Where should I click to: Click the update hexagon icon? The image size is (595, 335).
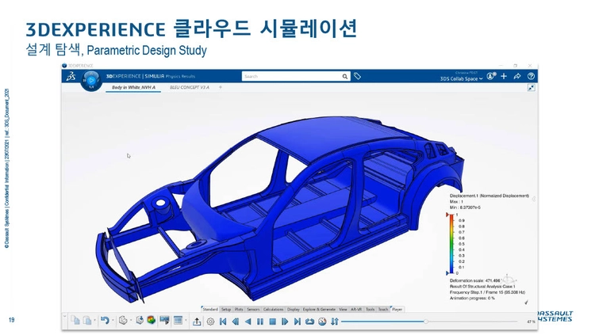coord(123,321)
